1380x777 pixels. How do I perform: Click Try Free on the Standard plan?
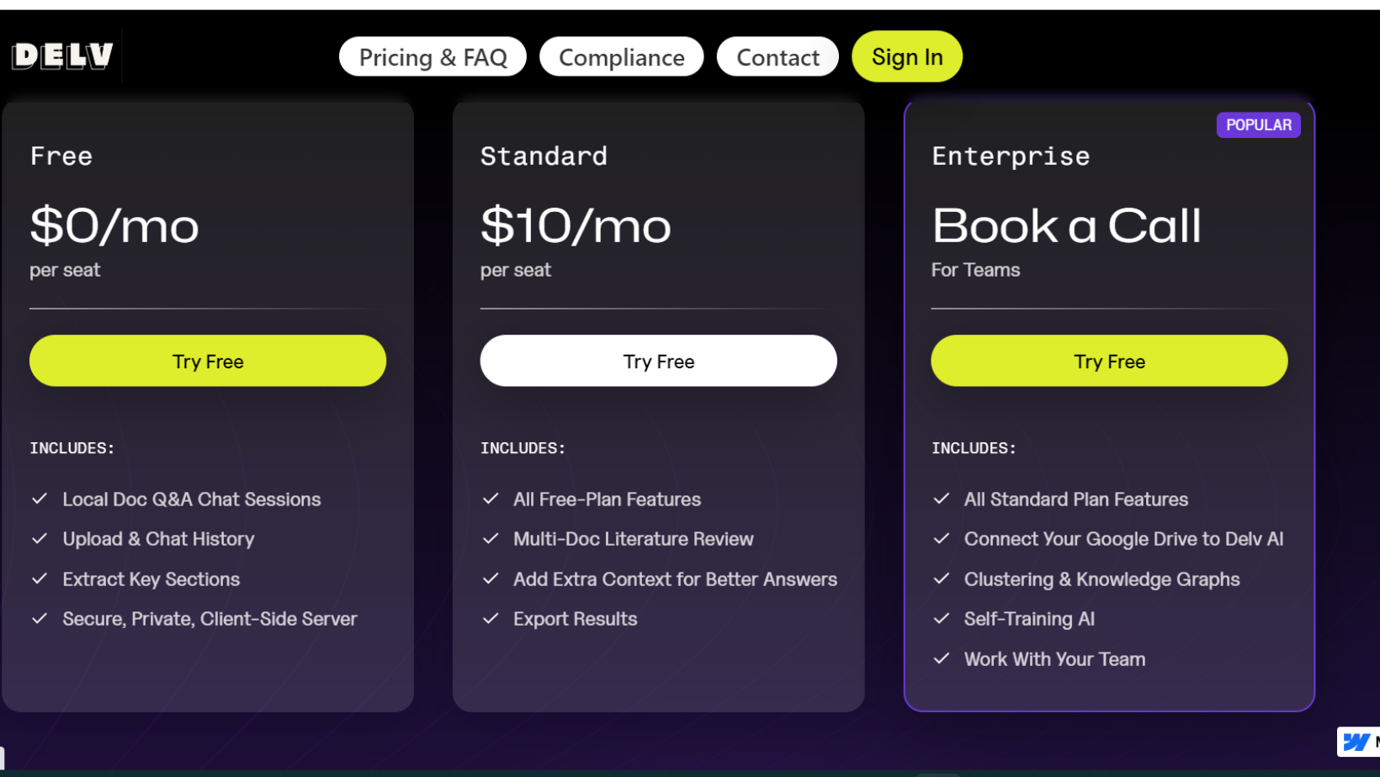[658, 362]
